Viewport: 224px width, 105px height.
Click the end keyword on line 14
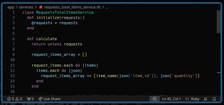click(40, 81)
